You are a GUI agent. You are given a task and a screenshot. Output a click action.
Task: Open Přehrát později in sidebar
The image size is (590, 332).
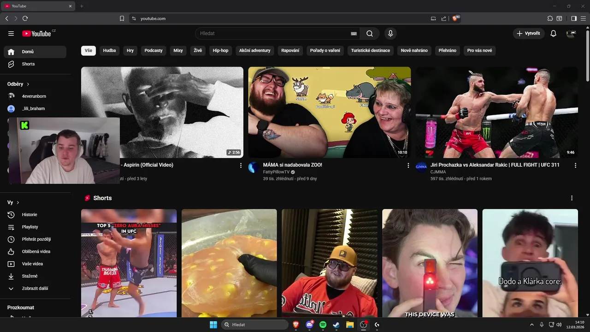(35, 239)
